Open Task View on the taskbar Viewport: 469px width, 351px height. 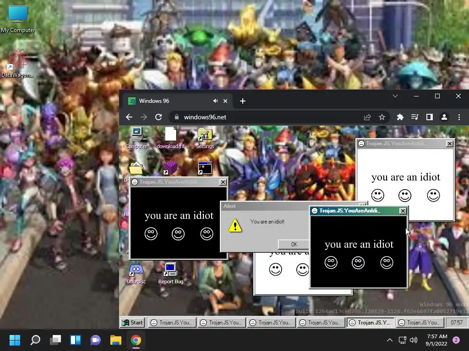point(55,340)
